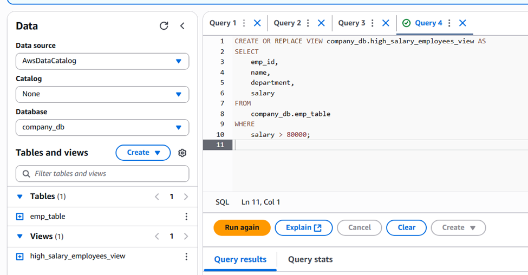Select the Query 4 tab

pos(428,23)
